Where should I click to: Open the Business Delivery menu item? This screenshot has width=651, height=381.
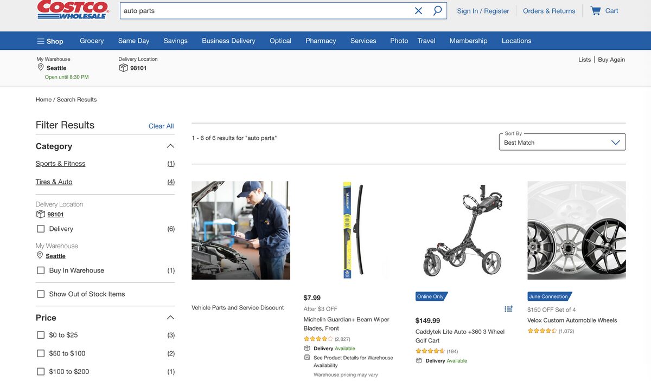click(228, 41)
